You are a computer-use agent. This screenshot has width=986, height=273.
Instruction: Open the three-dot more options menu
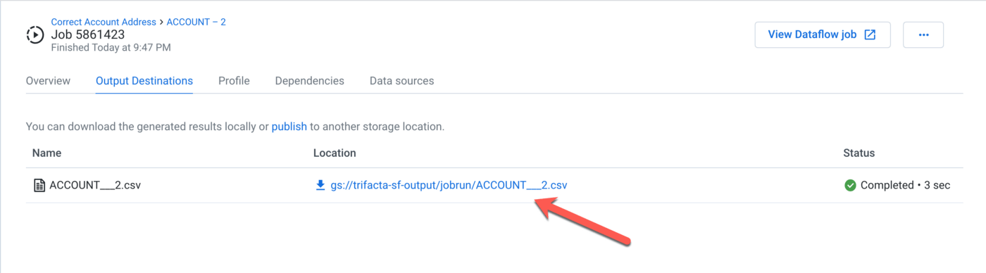923,34
